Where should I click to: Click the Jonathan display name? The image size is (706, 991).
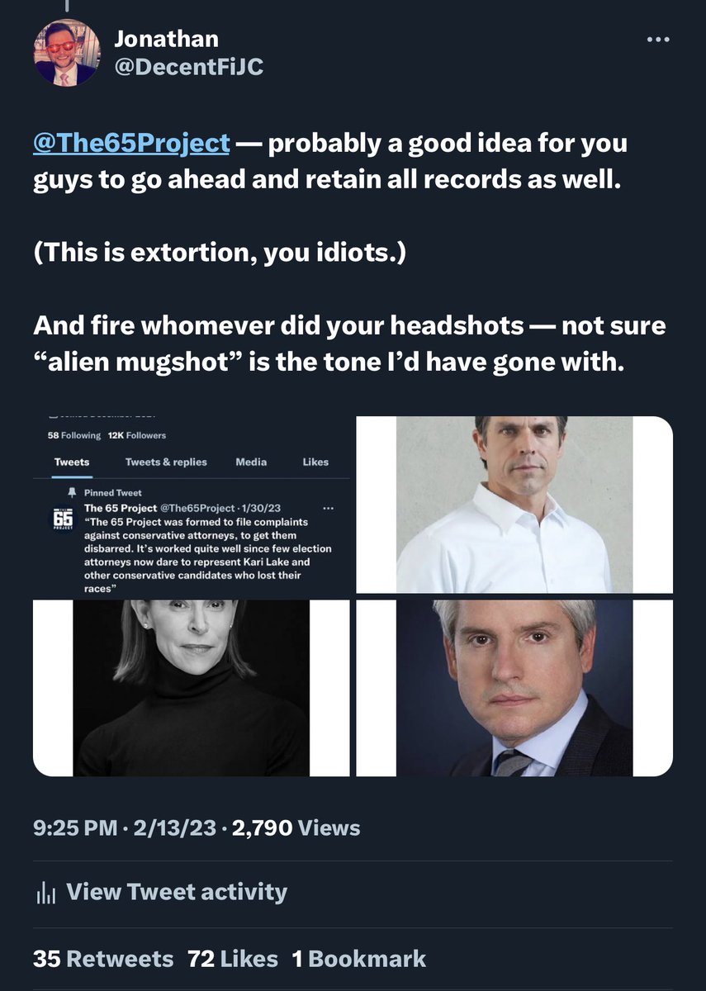point(166,37)
